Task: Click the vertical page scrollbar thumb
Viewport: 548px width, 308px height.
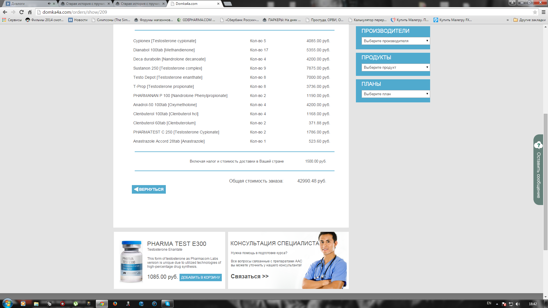Action: [x=545, y=181]
